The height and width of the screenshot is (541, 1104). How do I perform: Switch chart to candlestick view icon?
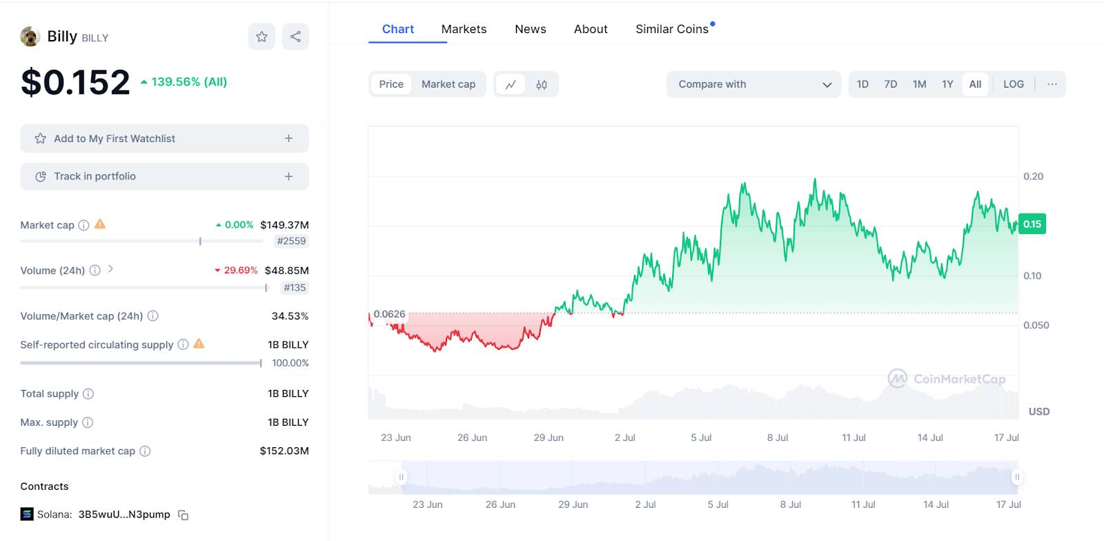[542, 84]
